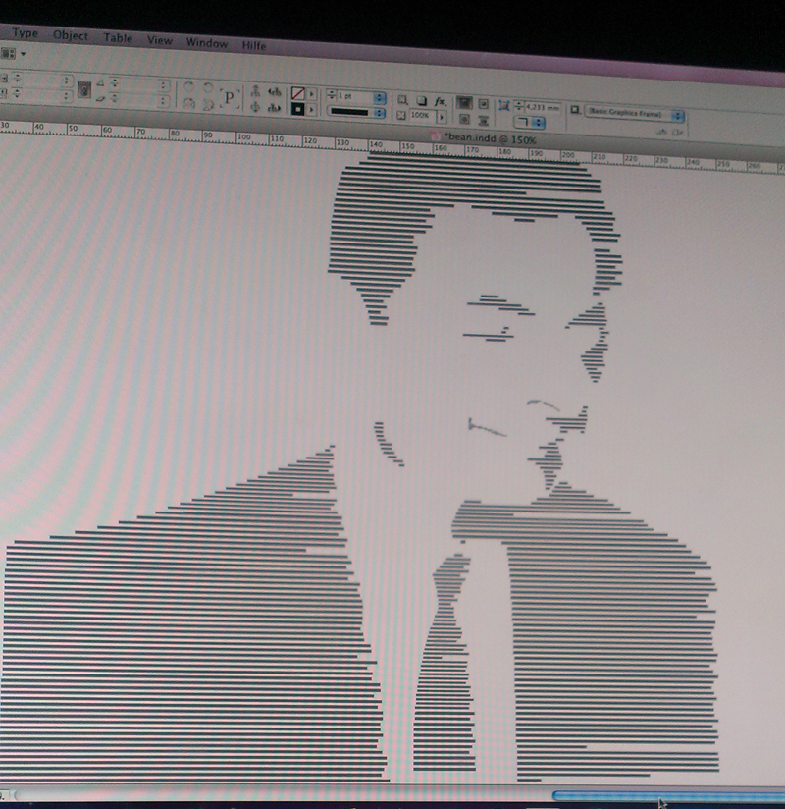The width and height of the screenshot is (785, 809).
Task: Click the black stroke color swatch
Action: tap(297, 109)
